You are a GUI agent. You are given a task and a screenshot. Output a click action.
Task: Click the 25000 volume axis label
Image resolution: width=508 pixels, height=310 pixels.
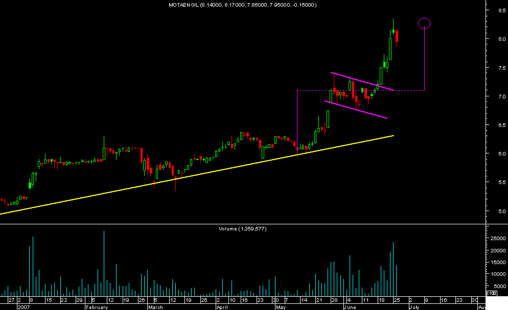point(498,238)
